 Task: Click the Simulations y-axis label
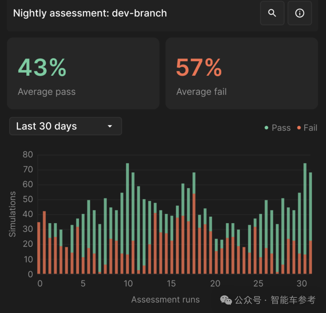coord(12,214)
